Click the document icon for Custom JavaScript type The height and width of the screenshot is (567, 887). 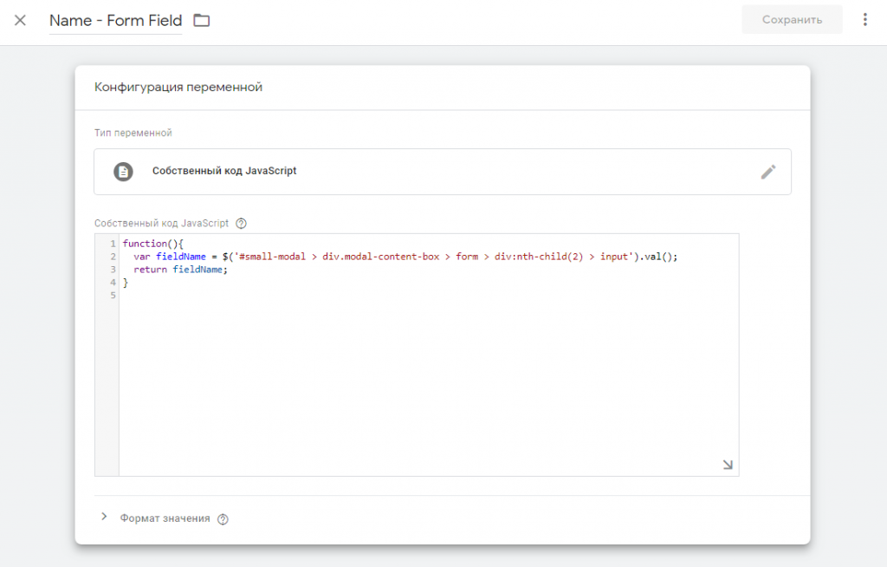tap(124, 172)
